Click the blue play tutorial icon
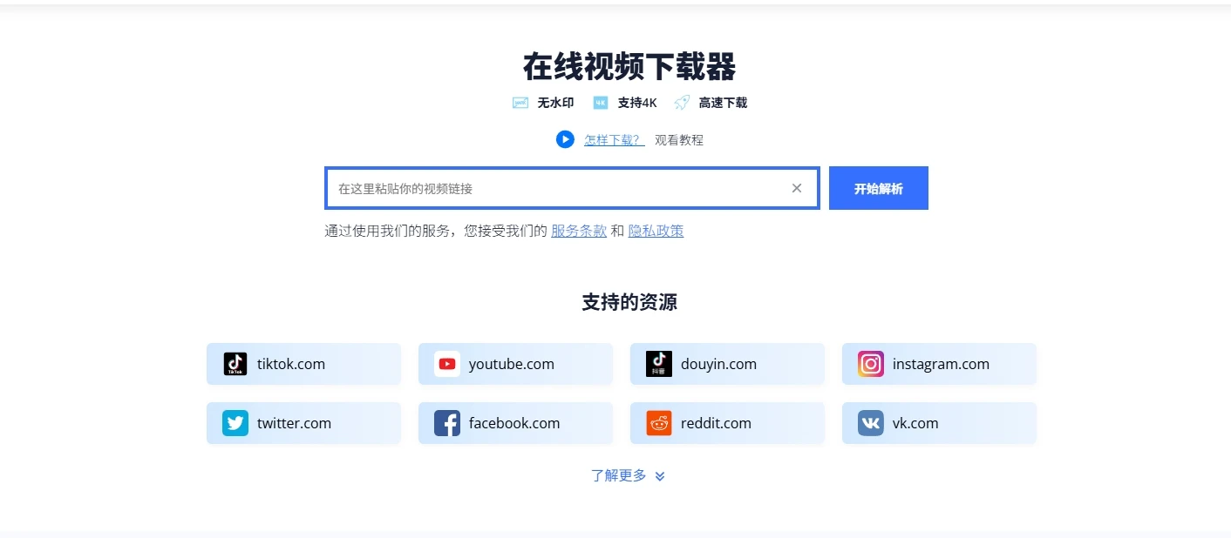 click(565, 139)
